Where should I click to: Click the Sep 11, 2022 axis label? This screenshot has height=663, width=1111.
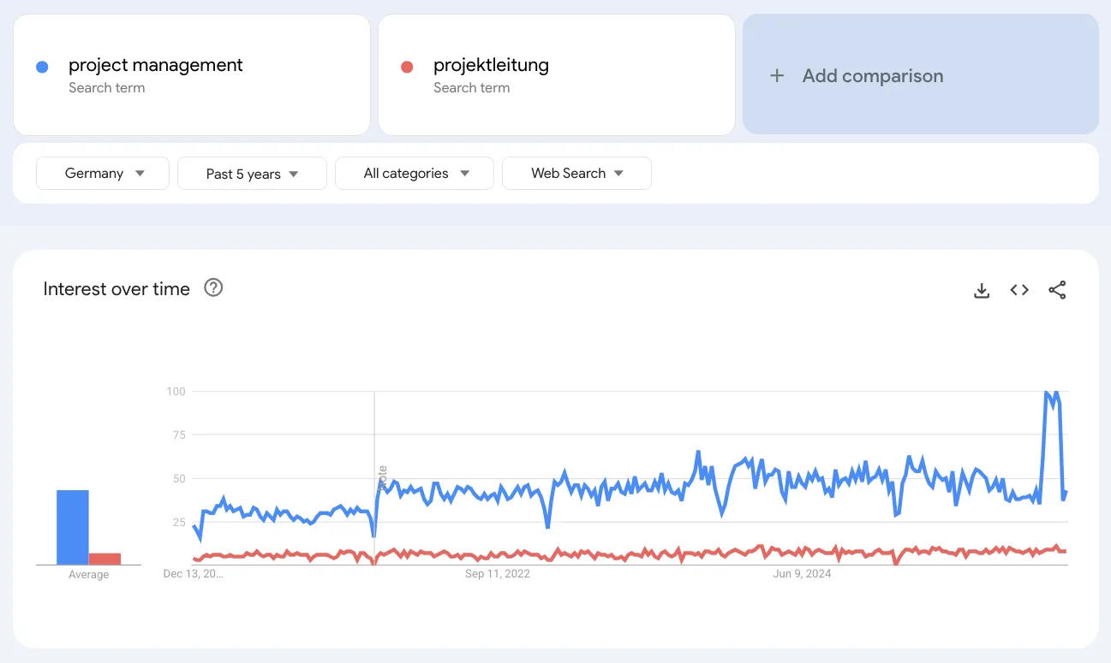point(498,574)
